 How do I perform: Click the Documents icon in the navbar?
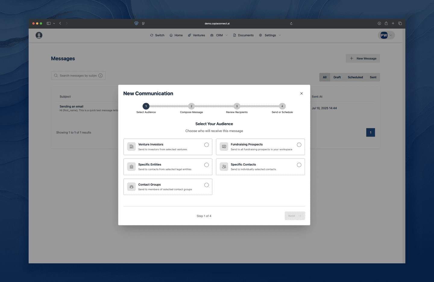(x=234, y=35)
